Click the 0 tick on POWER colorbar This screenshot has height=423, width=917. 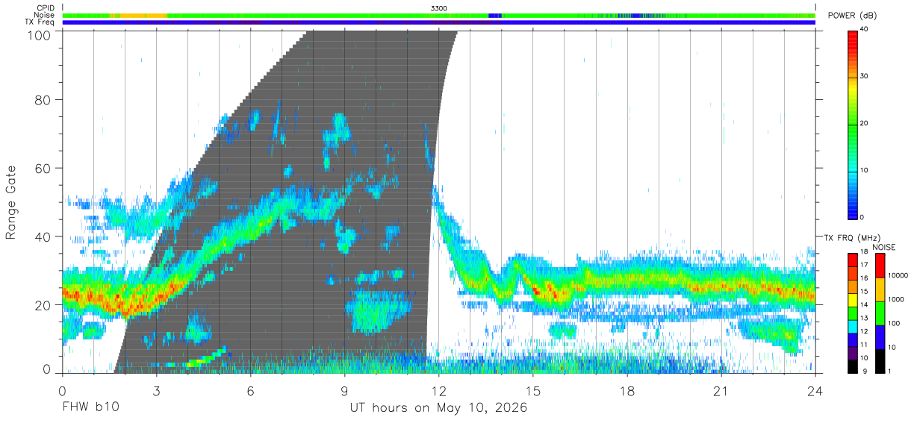[x=862, y=217]
